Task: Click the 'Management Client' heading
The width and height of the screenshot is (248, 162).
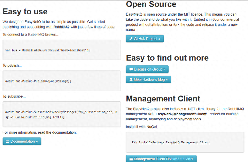Action: click(x=163, y=99)
